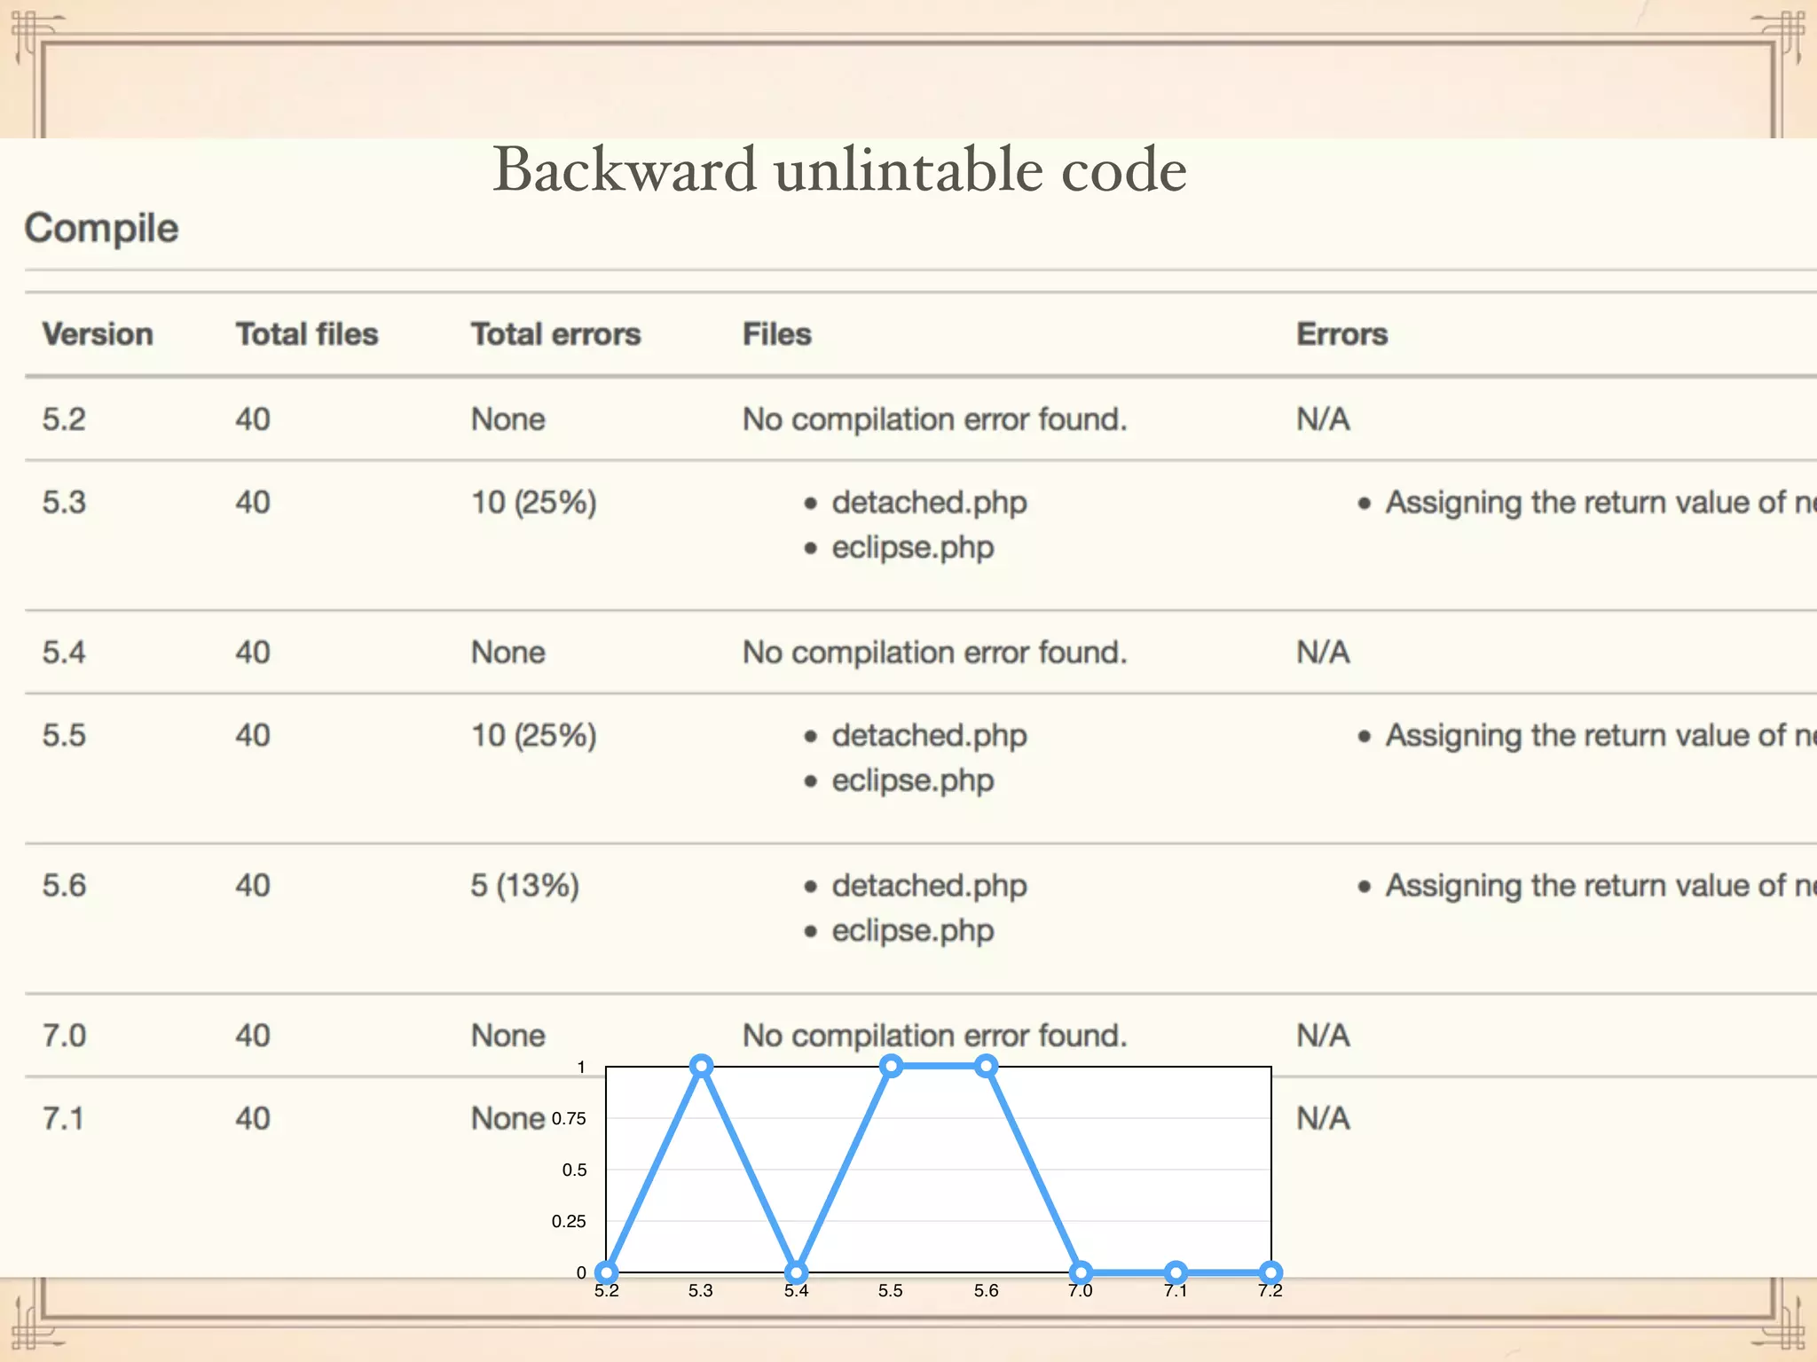The height and width of the screenshot is (1362, 1817).
Task: Click total files '40' in the 7.1 row
Action: coord(253,1119)
